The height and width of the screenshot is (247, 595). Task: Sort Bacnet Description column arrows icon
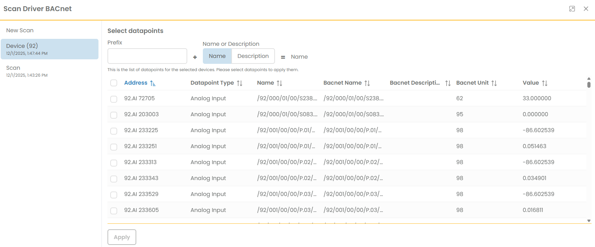(x=448, y=83)
